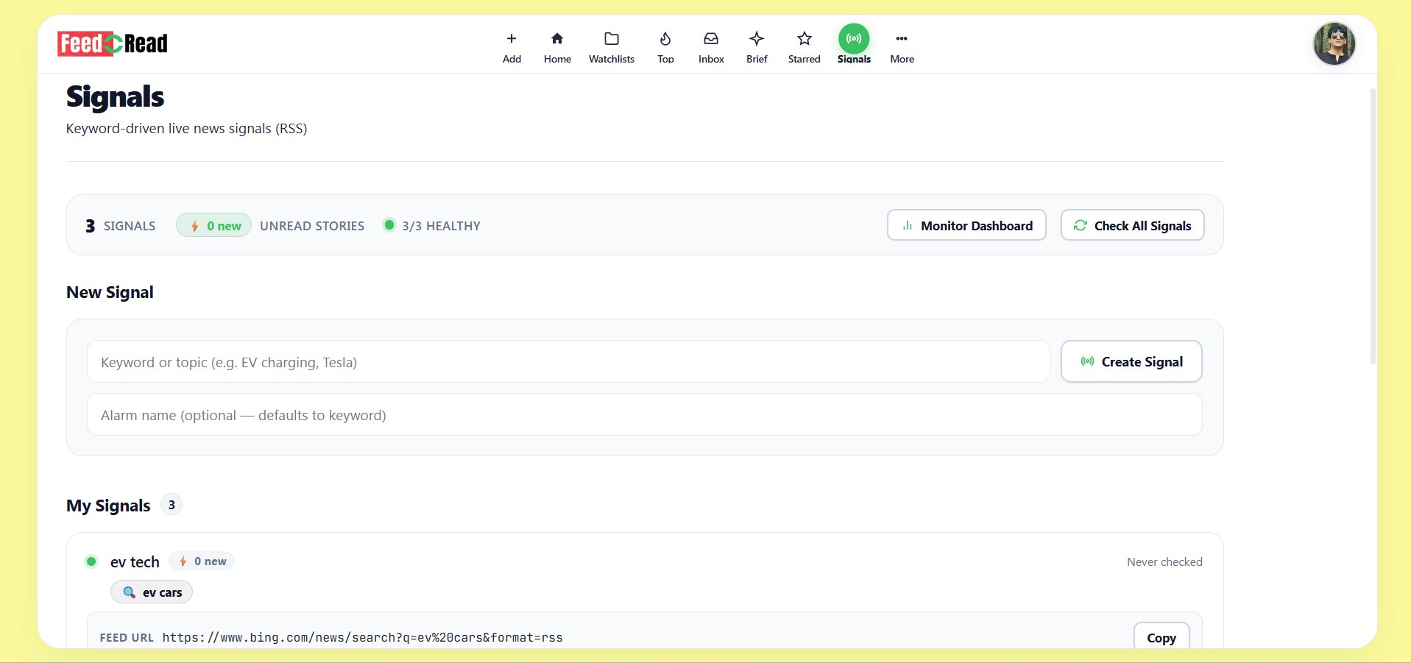The height and width of the screenshot is (663, 1411).
Task: Focus the alarm name field
Action: point(645,414)
